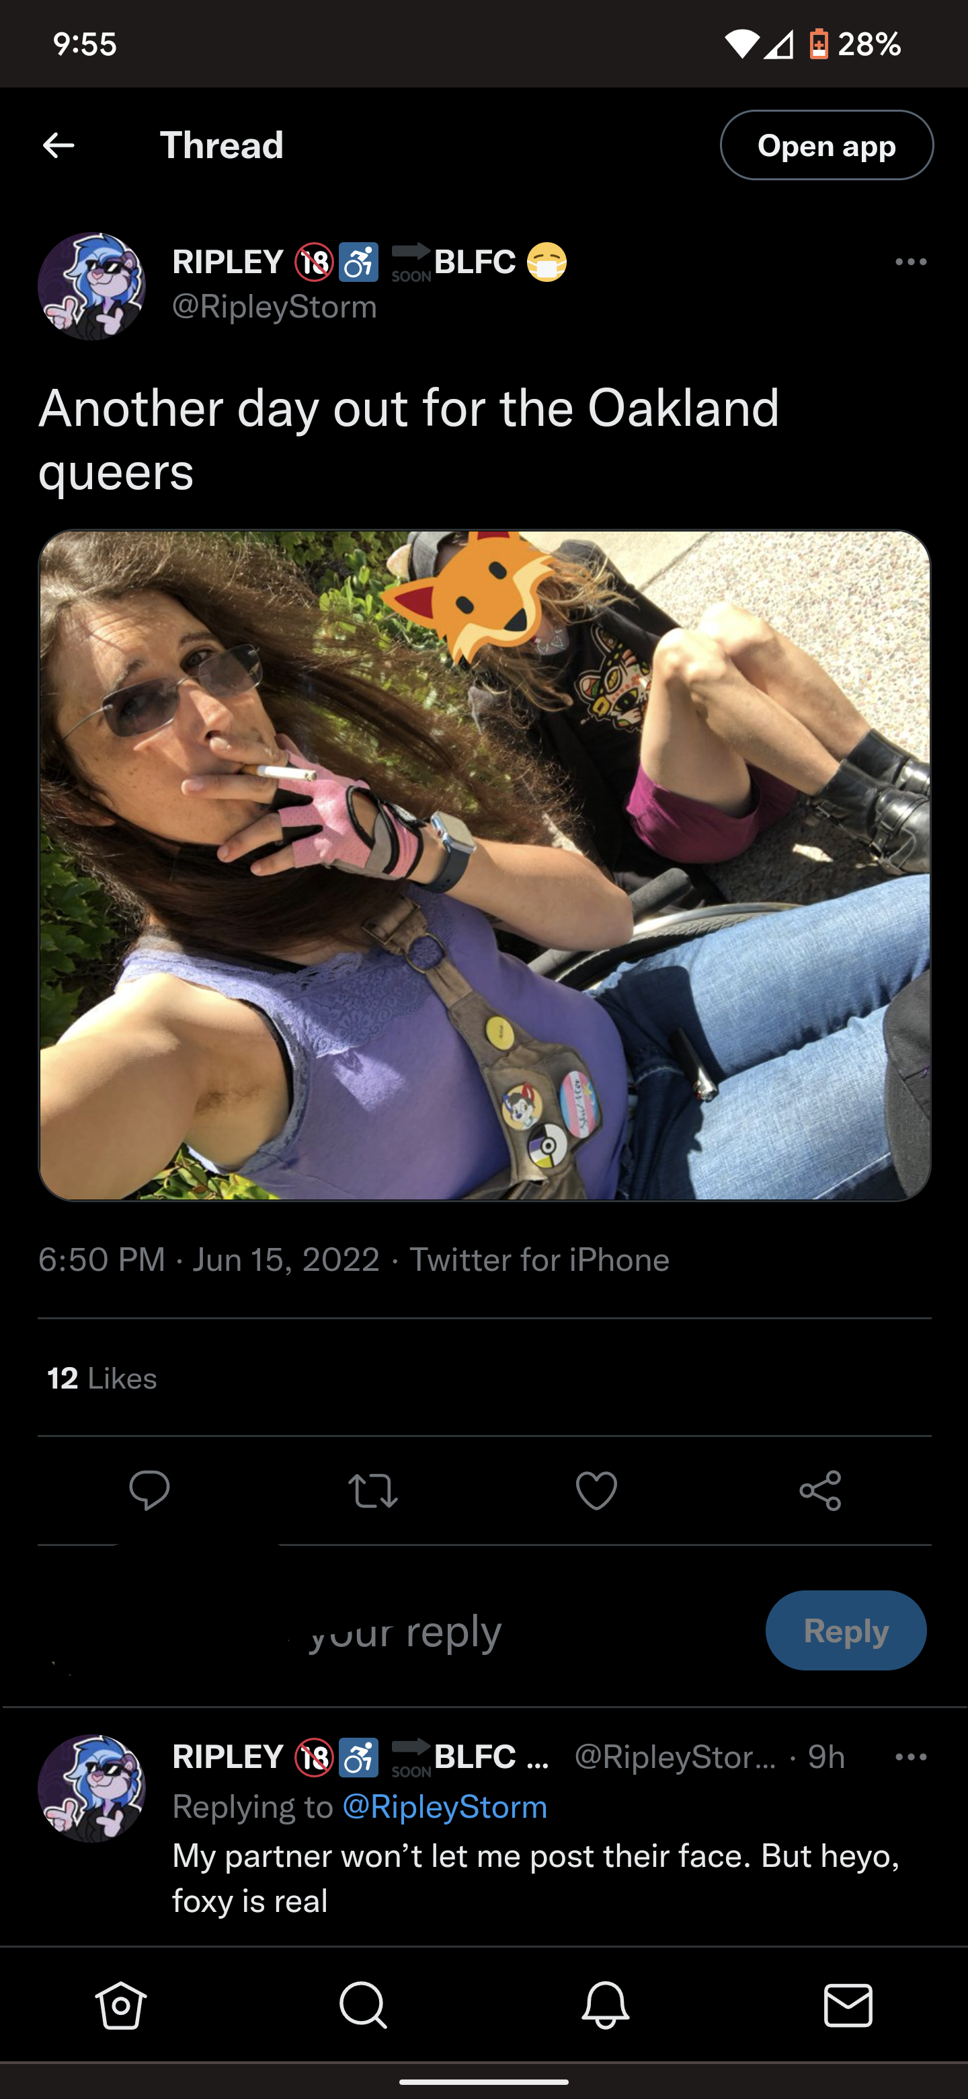Go to the Home tab icon

(x=120, y=2005)
